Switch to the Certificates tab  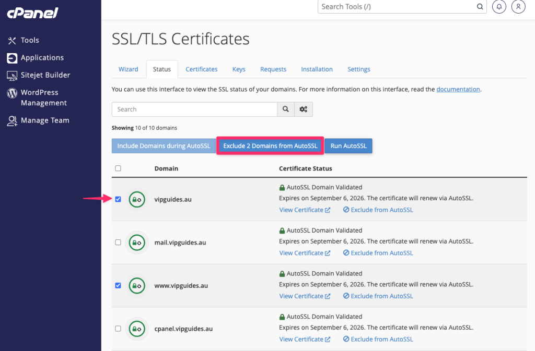point(201,69)
